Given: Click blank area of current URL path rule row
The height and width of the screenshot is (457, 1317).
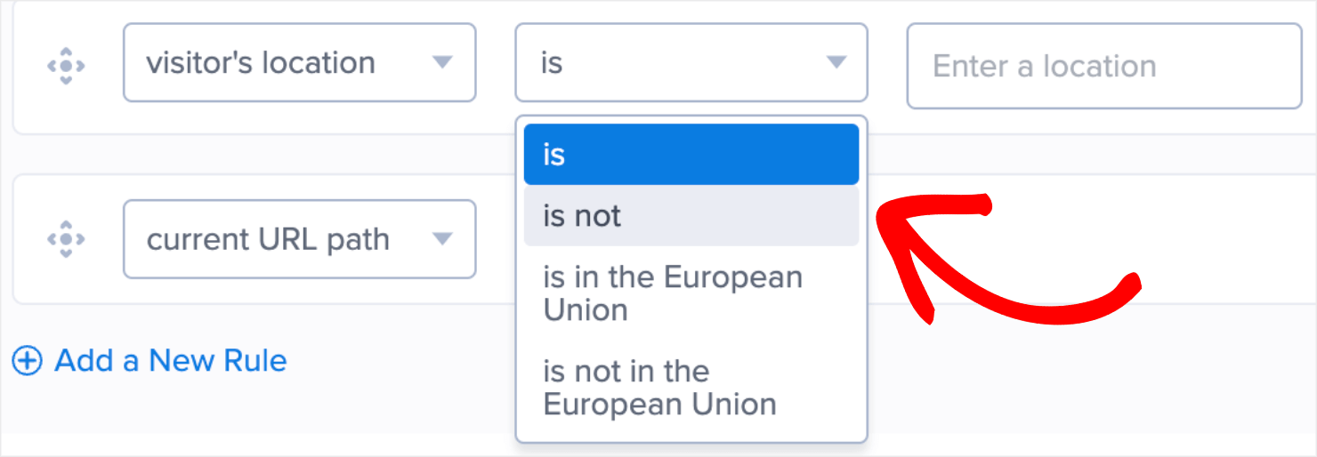Looking at the screenshot, I should click(x=1157, y=240).
